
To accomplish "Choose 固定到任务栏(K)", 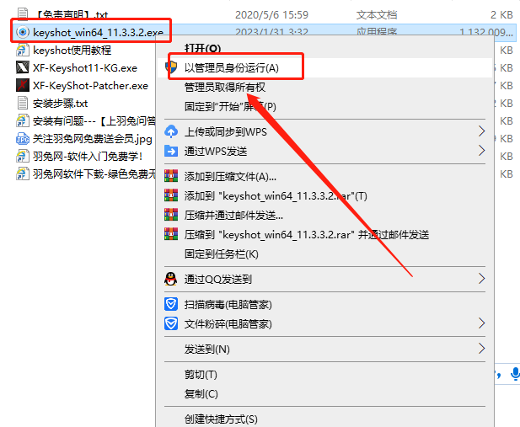I will 221,254.
